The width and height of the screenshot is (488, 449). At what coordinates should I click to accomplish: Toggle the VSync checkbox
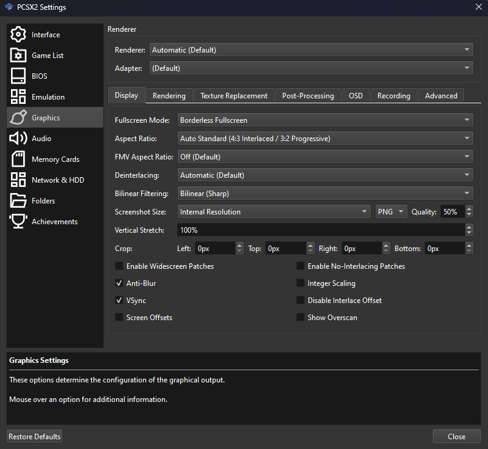point(119,300)
